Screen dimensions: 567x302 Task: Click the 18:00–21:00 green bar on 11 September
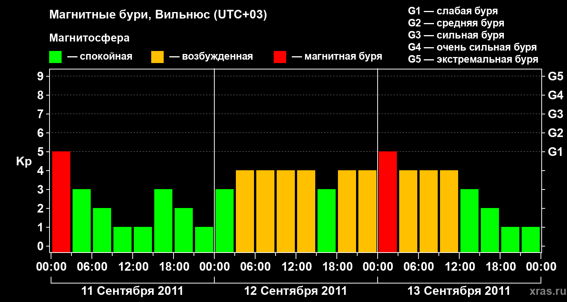(x=184, y=230)
